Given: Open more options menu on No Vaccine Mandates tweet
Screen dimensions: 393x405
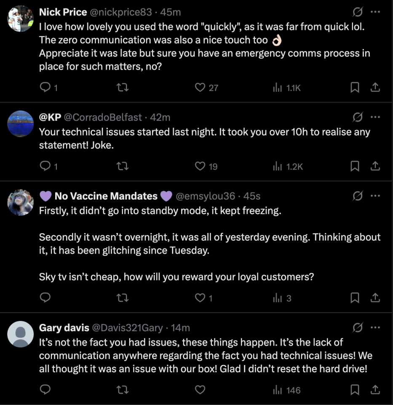Looking at the screenshot, I should (375, 196).
